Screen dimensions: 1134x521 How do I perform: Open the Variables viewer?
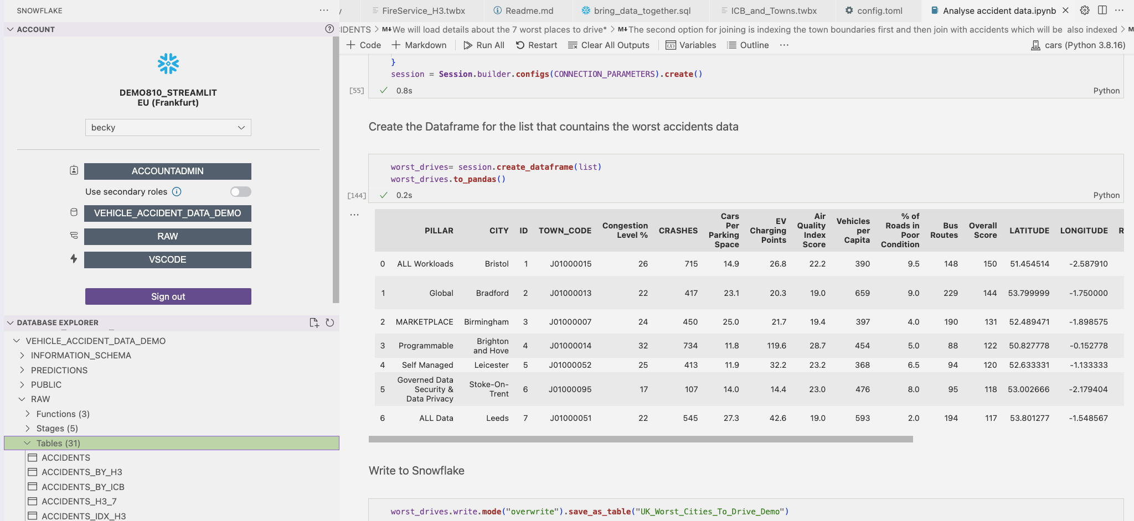click(690, 45)
